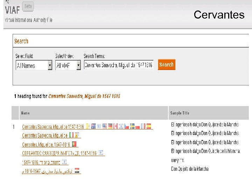Click the Australian flag in the first name row
The height and width of the screenshot is (189, 252).
[93, 126]
